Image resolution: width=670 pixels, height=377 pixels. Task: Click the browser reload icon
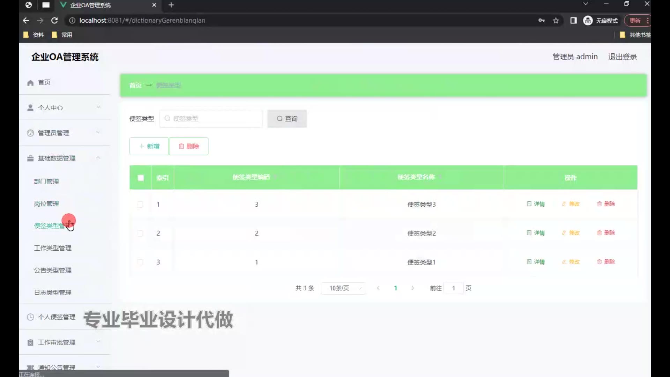click(x=54, y=21)
